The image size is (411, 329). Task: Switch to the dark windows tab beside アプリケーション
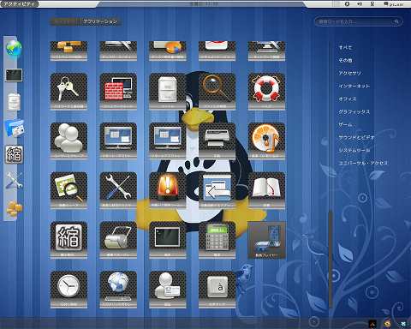(65, 21)
